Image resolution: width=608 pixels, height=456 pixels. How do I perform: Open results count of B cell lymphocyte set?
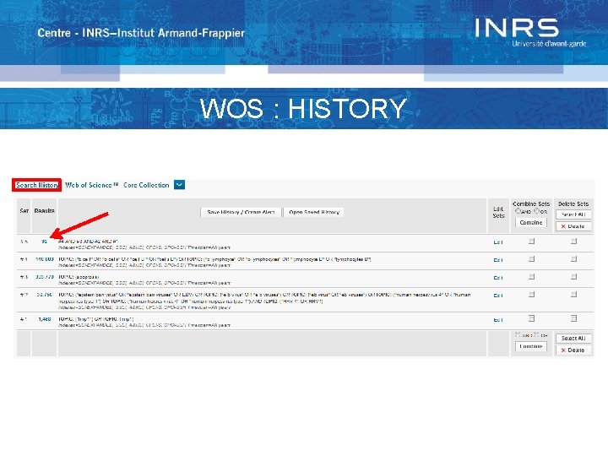tap(45, 259)
